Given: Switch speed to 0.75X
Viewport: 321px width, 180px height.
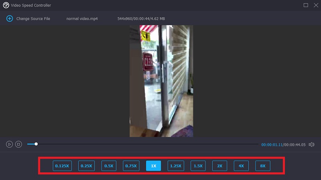Looking at the screenshot, I should tap(131, 166).
